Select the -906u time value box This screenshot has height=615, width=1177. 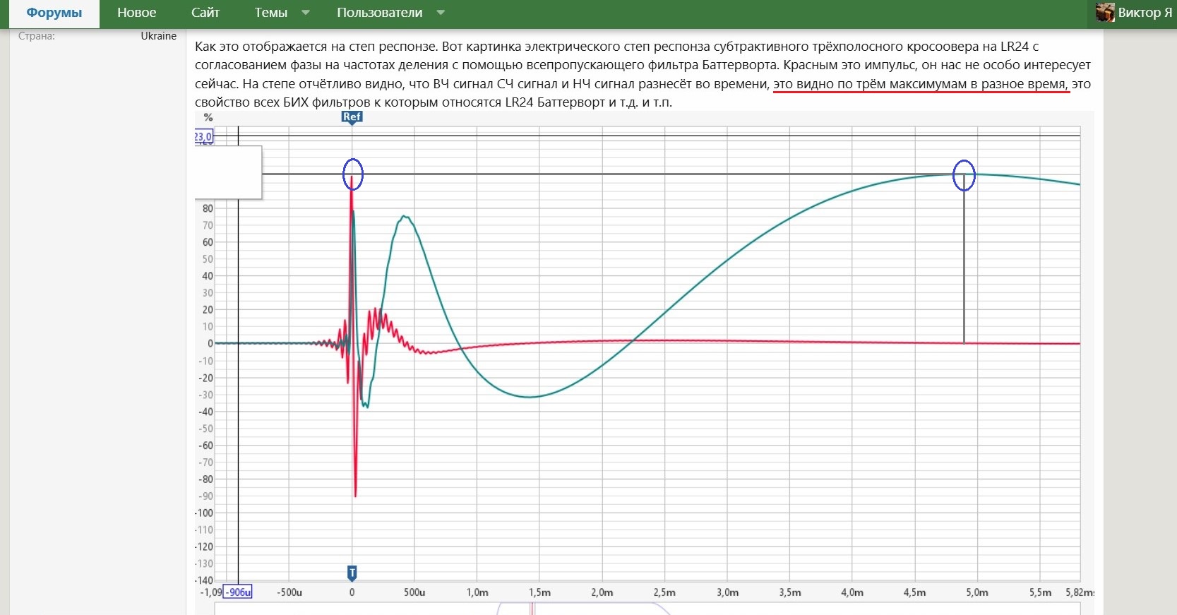tap(238, 592)
